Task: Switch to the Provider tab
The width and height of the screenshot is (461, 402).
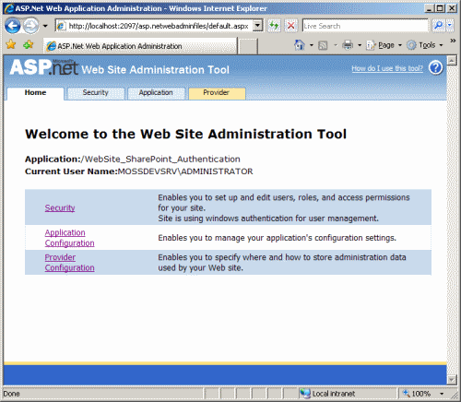Action: pos(217,93)
